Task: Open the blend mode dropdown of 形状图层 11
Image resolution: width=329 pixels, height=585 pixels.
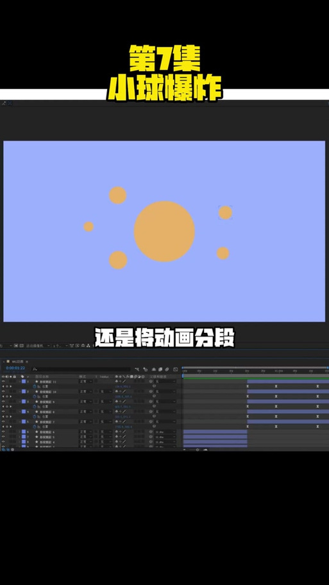Action: coord(85,381)
